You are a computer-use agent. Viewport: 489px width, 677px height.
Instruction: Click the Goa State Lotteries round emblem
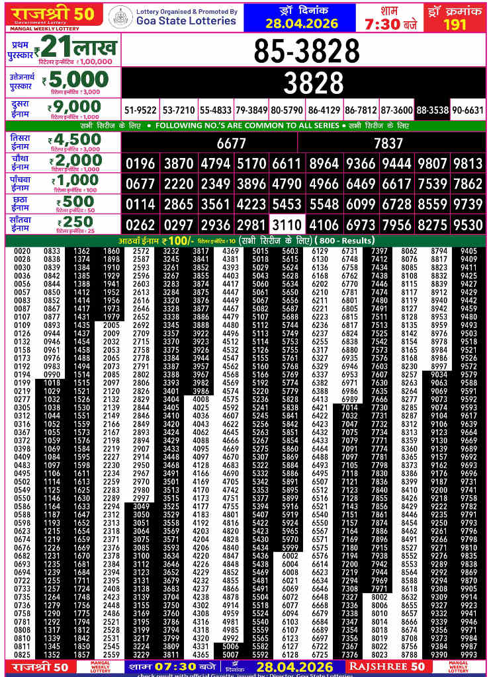click(x=120, y=17)
